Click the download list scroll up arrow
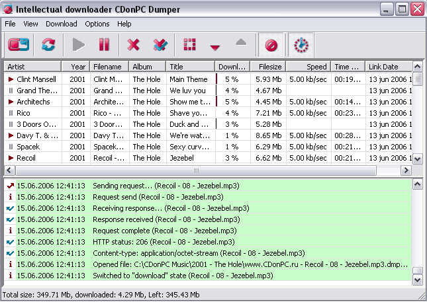Screen dimensions: 427x302 pyautogui.click(x=418, y=67)
